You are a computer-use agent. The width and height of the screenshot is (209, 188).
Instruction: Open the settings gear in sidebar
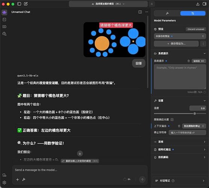(x=5, y=182)
